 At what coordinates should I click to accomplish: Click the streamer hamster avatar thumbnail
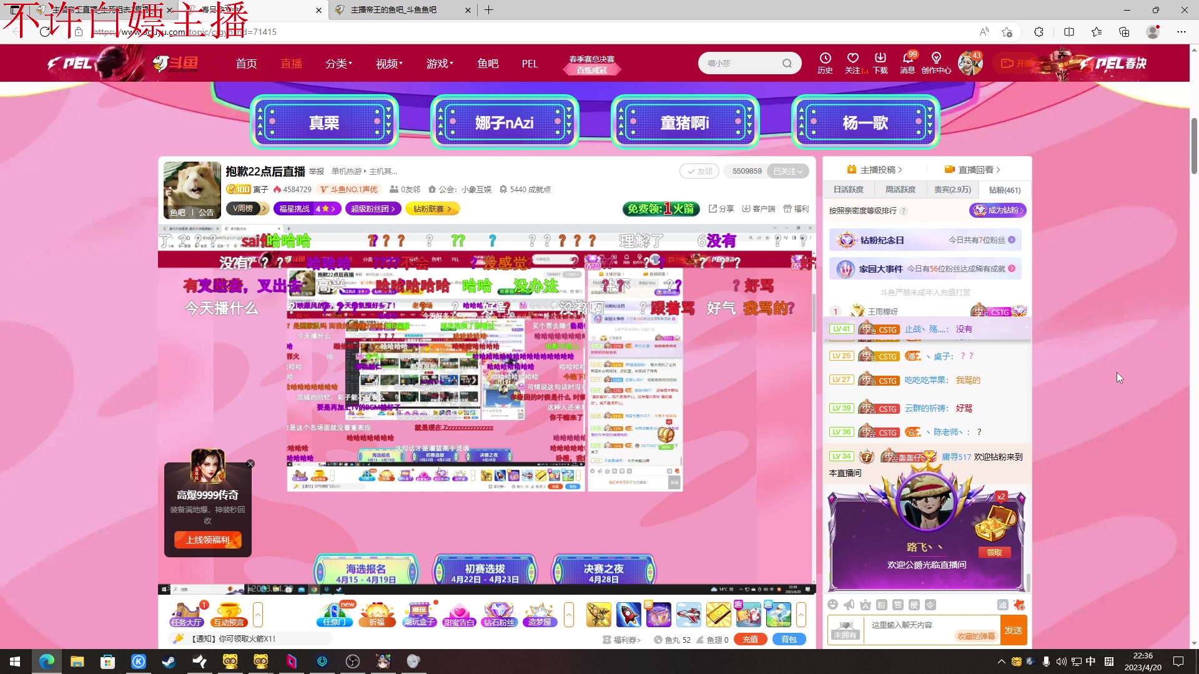point(192,190)
